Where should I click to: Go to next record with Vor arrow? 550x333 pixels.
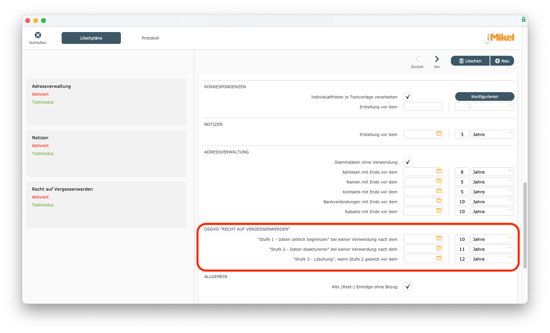point(437,59)
